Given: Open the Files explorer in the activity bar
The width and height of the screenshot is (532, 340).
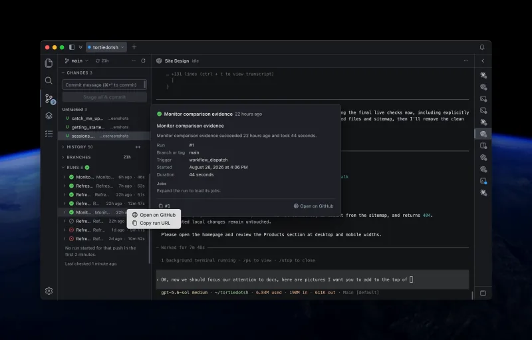Looking at the screenshot, I should tap(49, 63).
